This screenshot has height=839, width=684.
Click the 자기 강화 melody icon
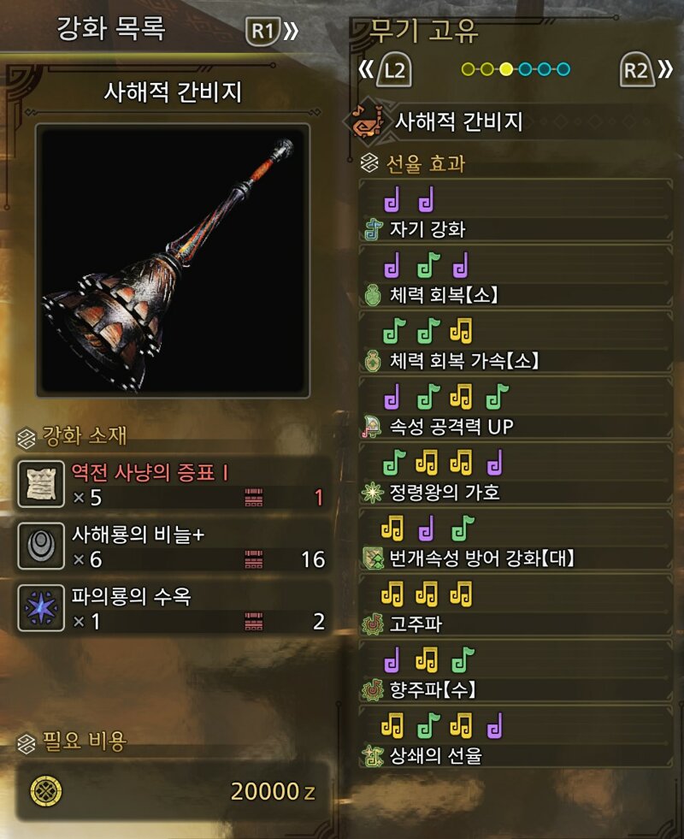coord(373,229)
